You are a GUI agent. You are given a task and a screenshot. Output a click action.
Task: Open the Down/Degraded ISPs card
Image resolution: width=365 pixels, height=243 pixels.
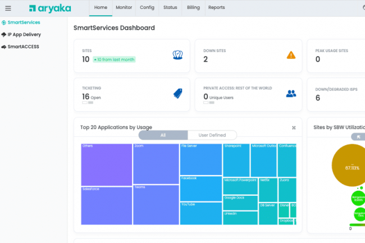pos(336,94)
